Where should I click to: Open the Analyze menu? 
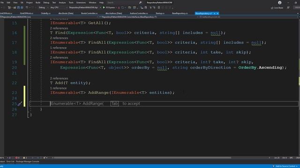coord(62,3)
